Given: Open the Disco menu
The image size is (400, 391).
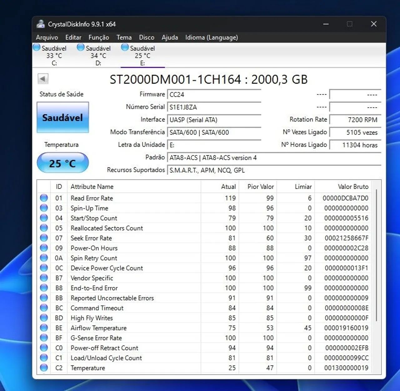Looking at the screenshot, I should pos(147,37).
